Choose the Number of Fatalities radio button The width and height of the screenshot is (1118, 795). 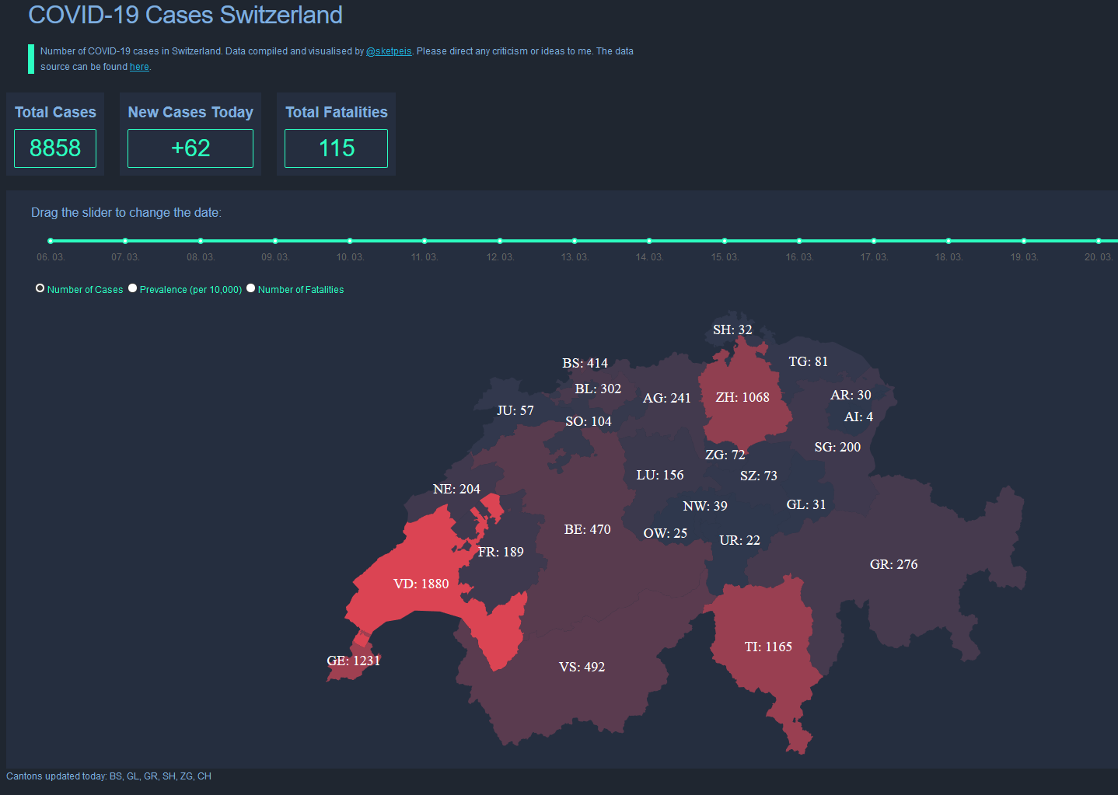(x=251, y=288)
